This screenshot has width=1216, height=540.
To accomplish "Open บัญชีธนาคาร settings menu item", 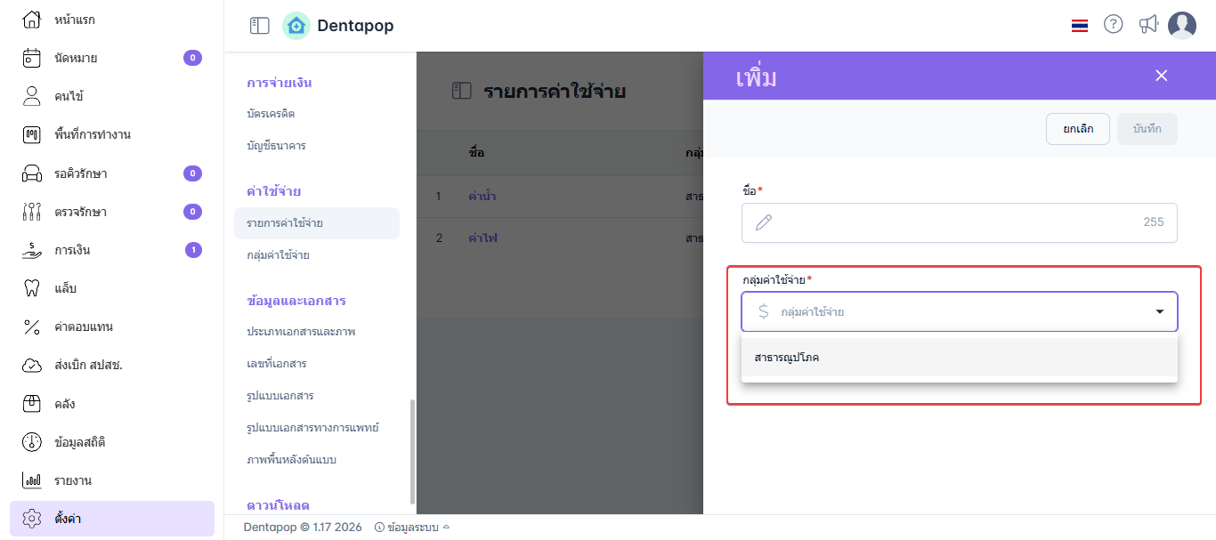I will 276,145.
